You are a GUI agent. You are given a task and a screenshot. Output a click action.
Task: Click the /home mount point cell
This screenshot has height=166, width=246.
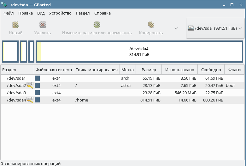[x=82, y=100]
